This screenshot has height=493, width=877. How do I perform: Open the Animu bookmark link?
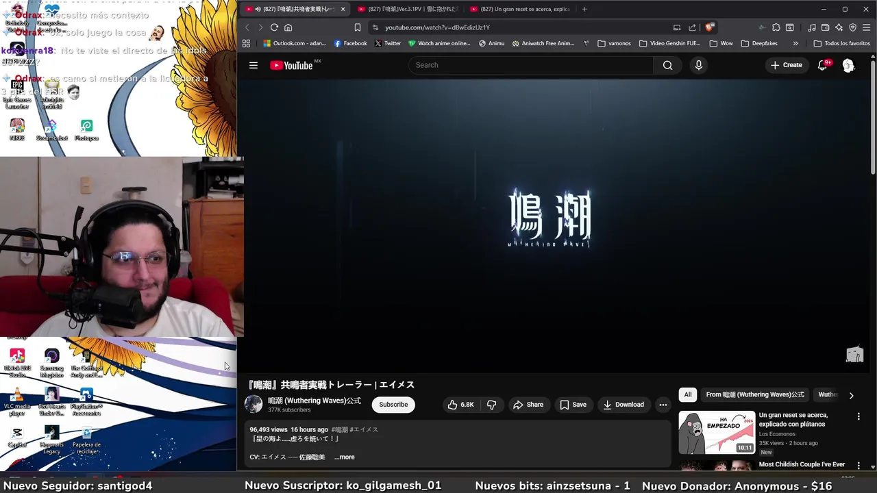click(491, 43)
